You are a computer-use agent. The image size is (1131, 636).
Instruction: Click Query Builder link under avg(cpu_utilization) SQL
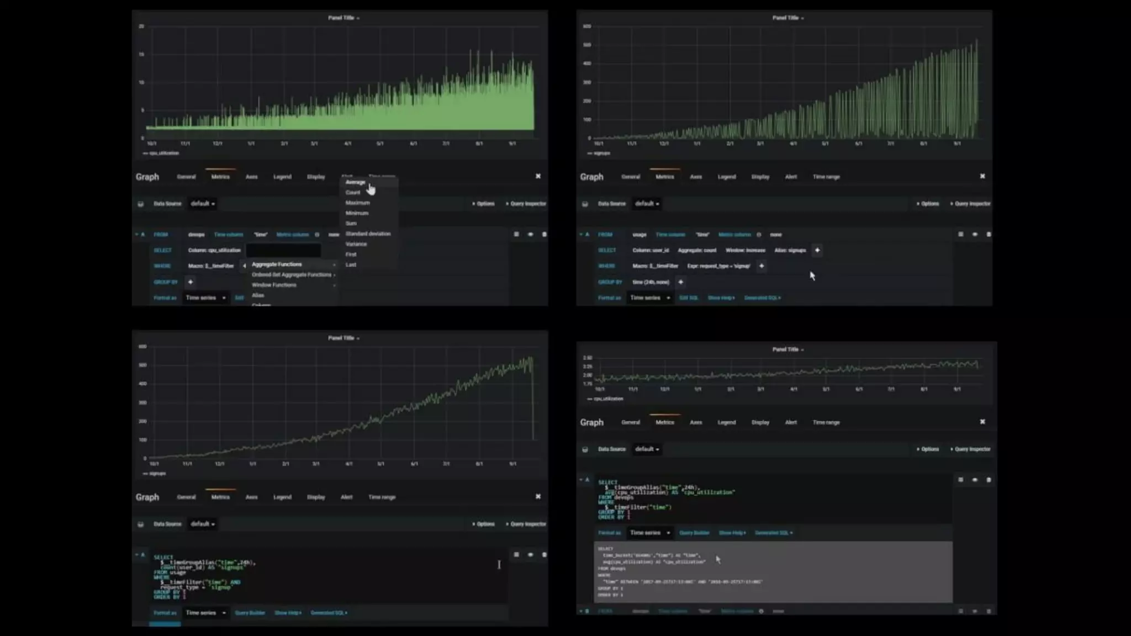(694, 533)
